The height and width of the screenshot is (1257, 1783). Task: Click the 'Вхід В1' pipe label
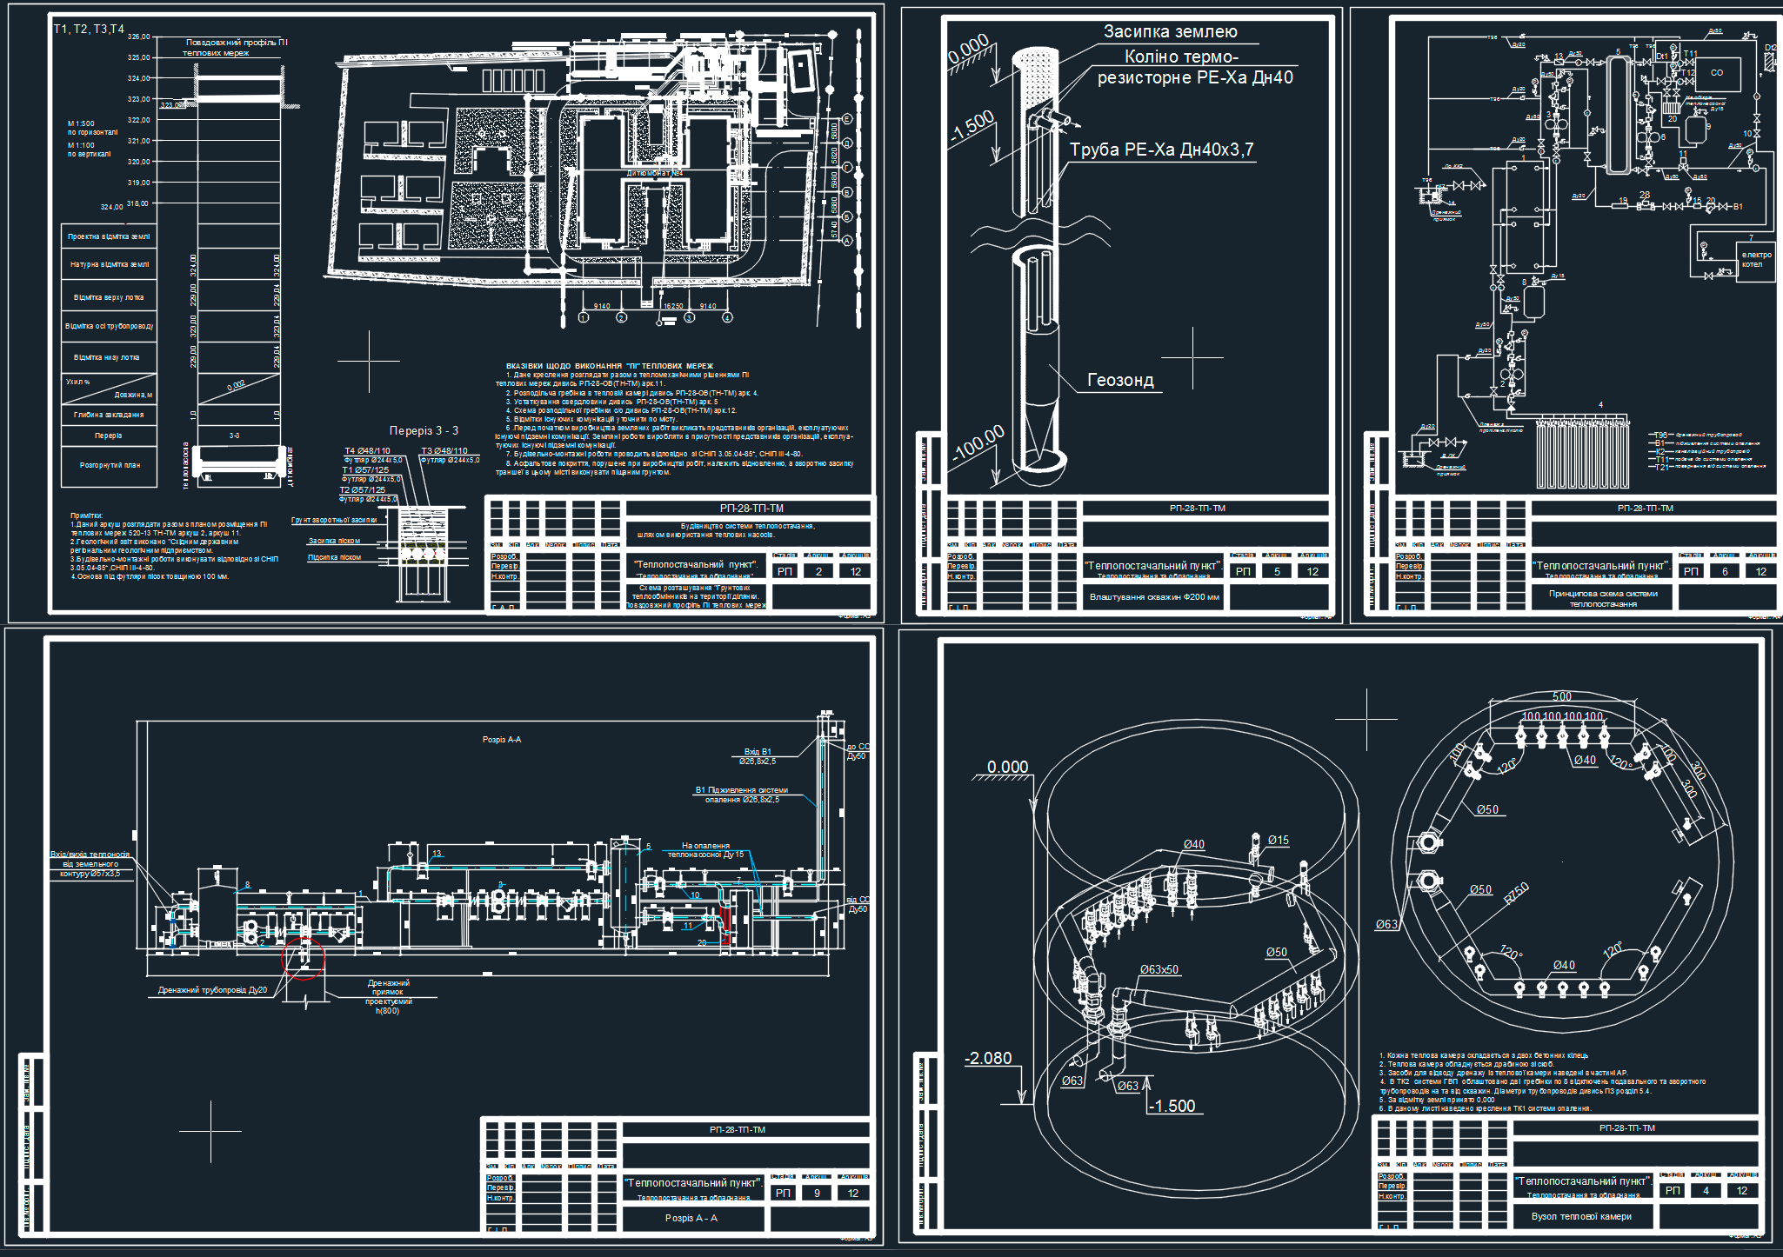pyautogui.click(x=757, y=752)
